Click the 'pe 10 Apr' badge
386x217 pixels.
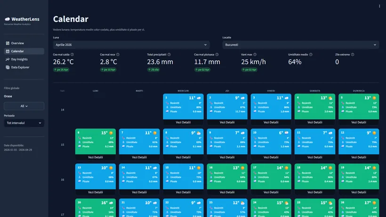point(108,70)
